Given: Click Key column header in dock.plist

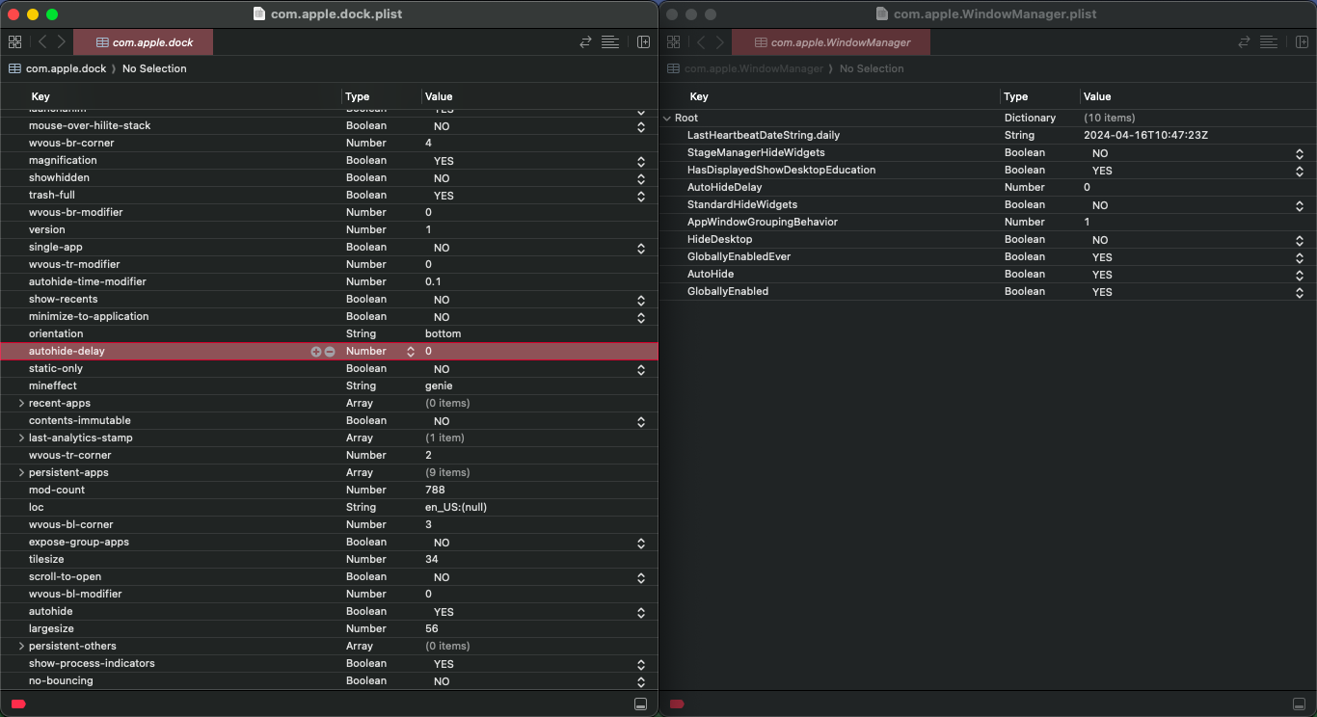Looking at the screenshot, I should [x=40, y=96].
